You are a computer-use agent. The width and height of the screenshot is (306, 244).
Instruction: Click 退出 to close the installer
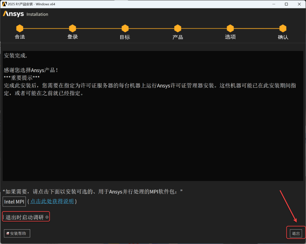tap(296, 233)
